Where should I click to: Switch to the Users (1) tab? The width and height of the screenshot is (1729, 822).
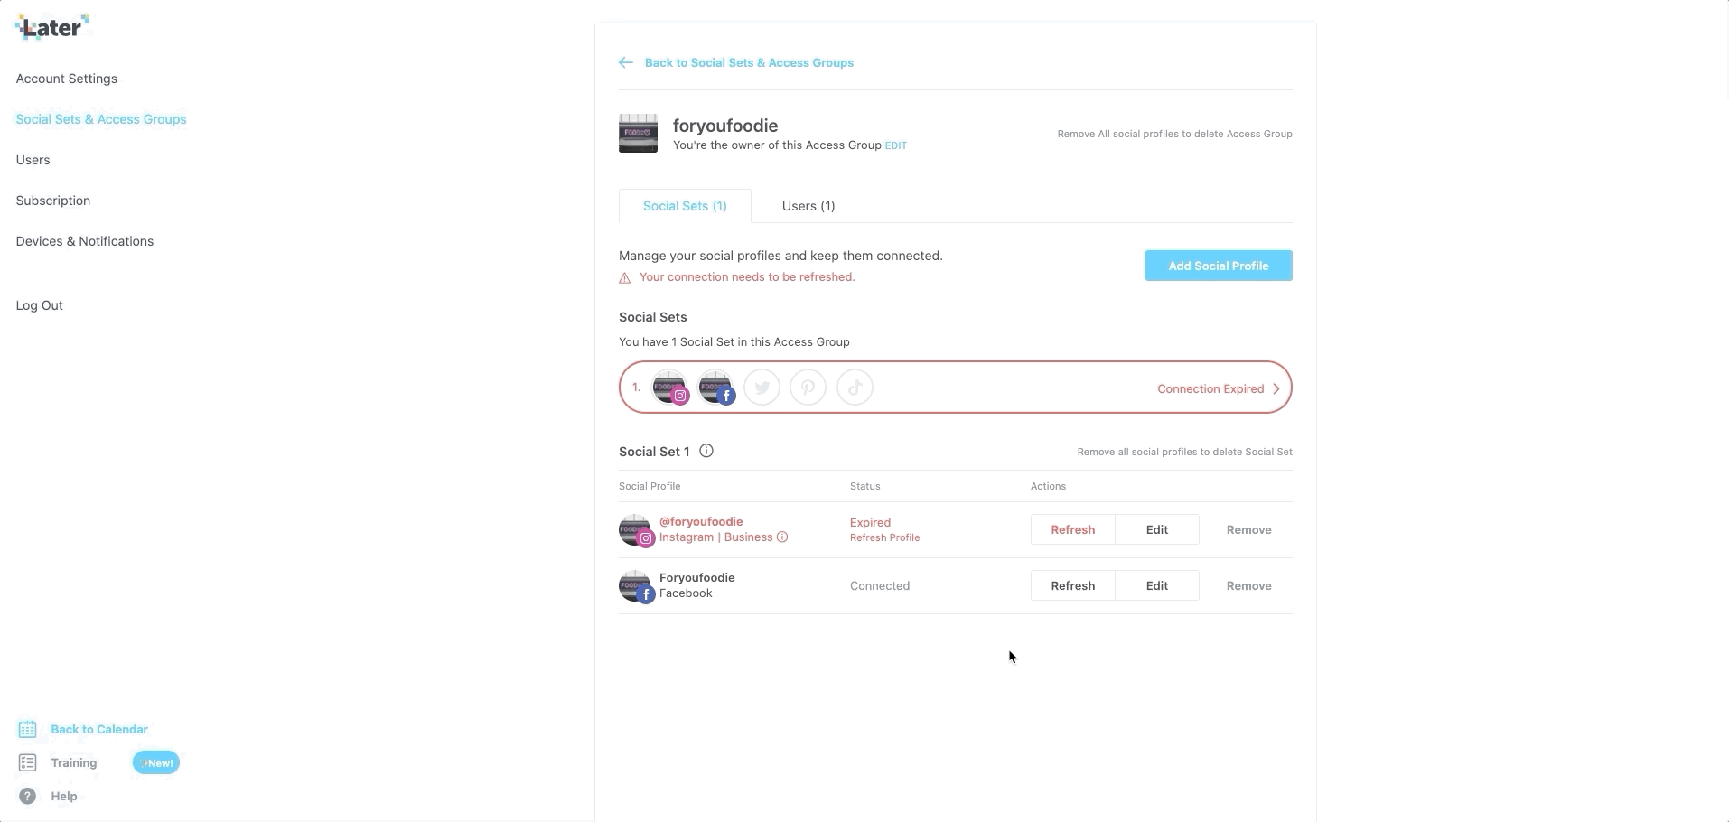click(808, 206)
